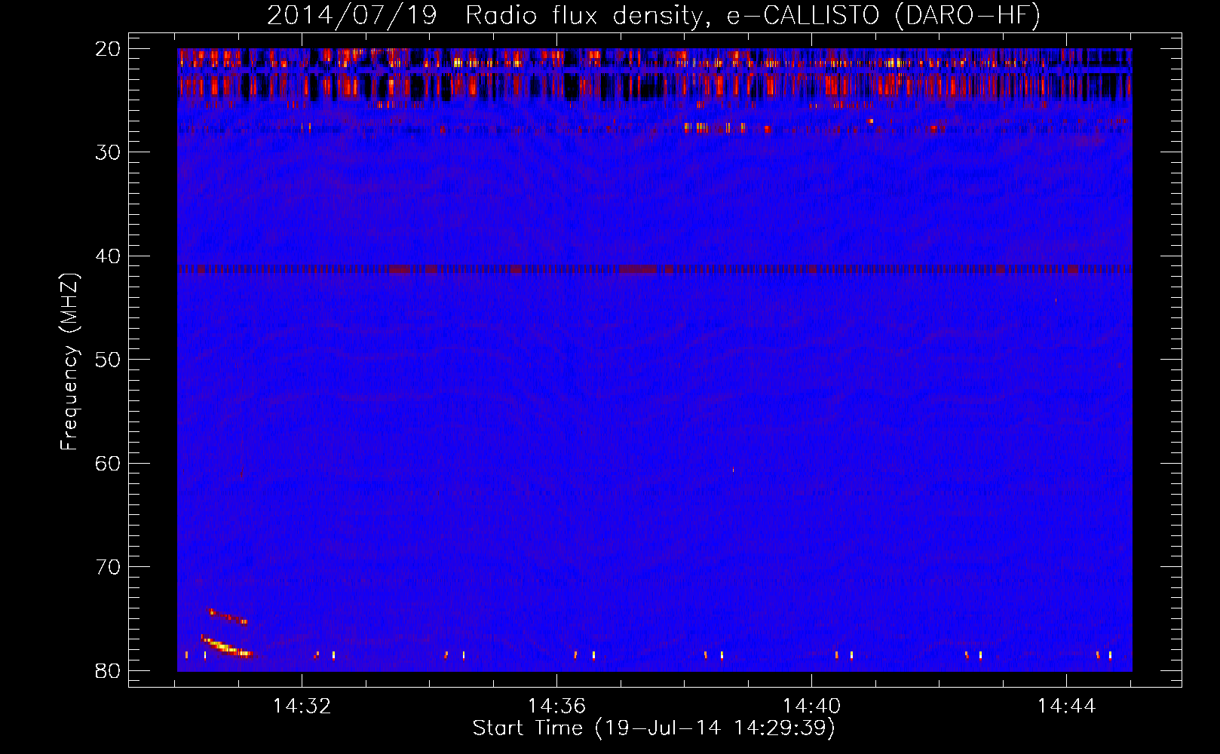Viewport: 1220px width, 754px height.
Task: Click the 80 frequency tick label
Action: click(x=108, y=671)
